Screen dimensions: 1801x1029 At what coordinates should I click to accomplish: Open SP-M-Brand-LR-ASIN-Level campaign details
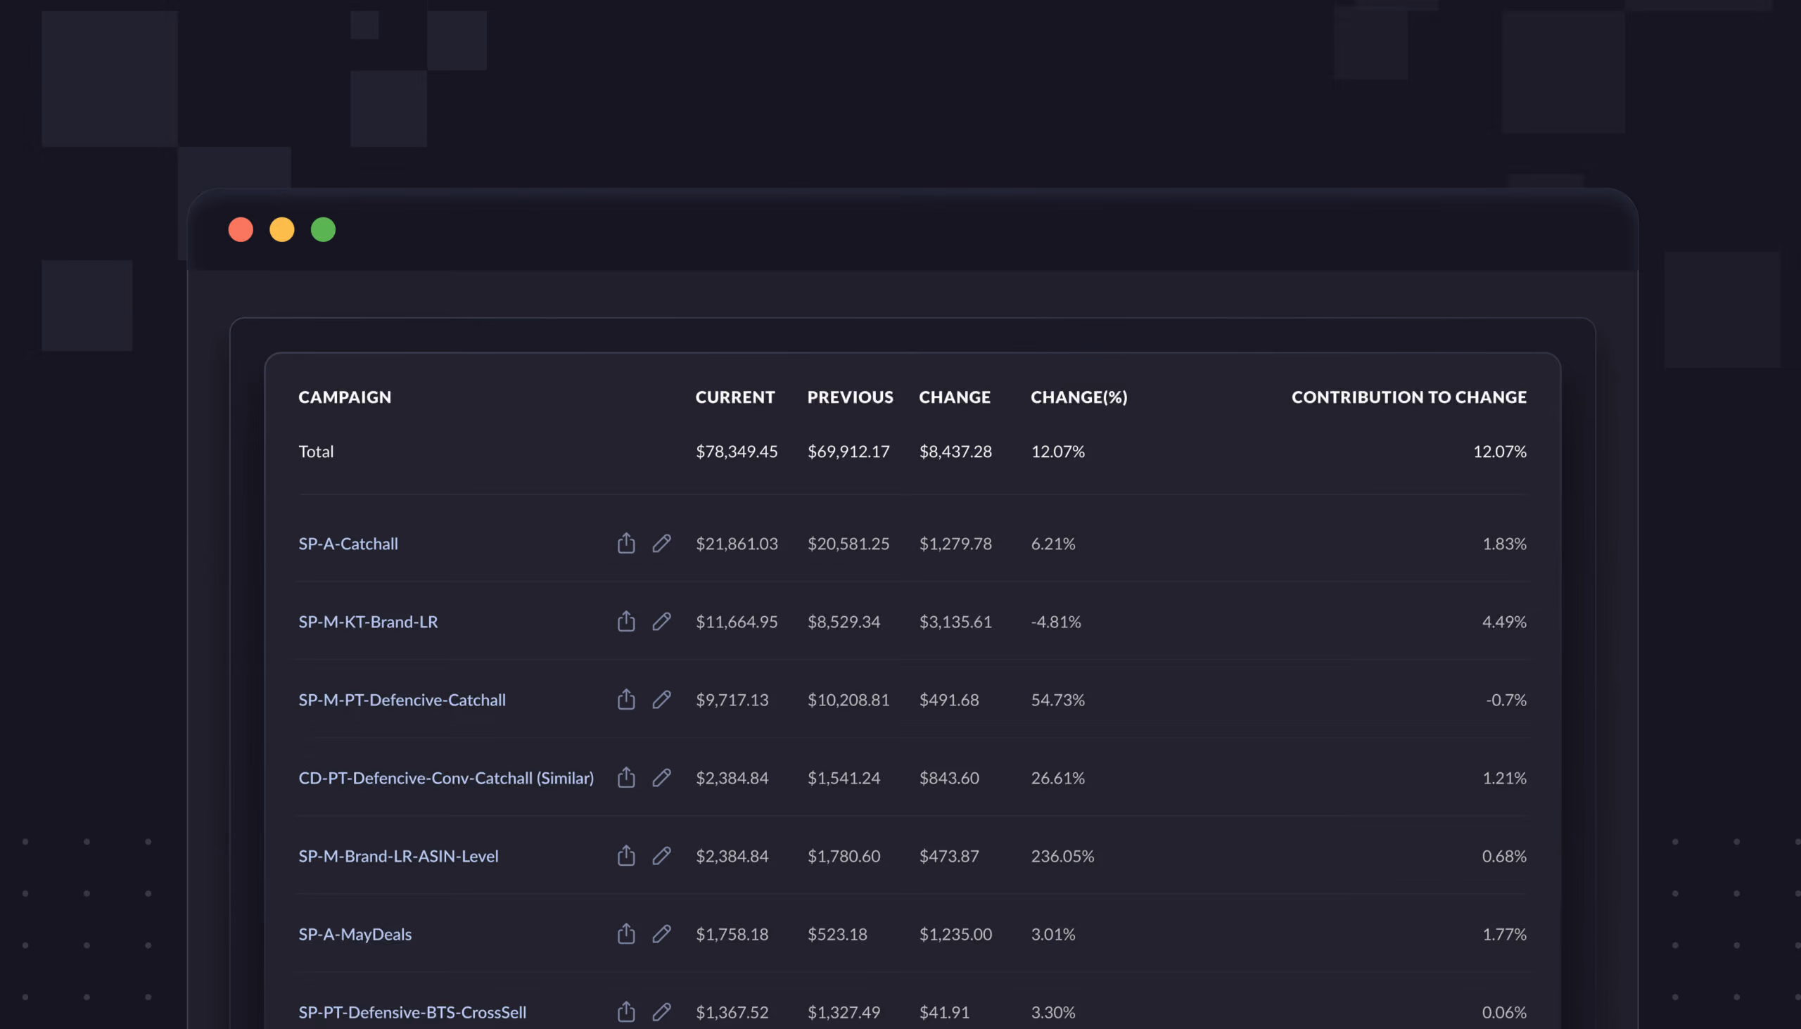click(398, 856)
